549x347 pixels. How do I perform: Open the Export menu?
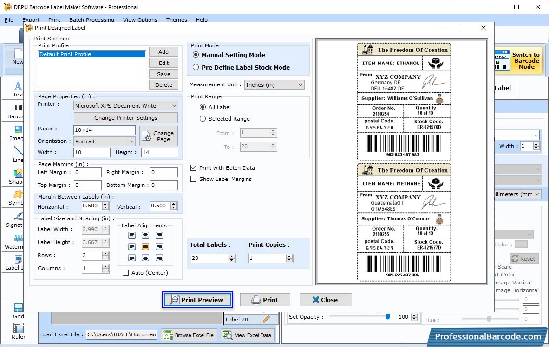pyautogui.click(x=31, y=20)
